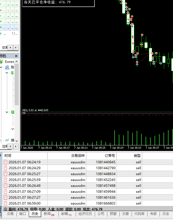Click left arrow of market watch tab scroller
Viewport: 173px width, 220px height.
tap(10, 48)
